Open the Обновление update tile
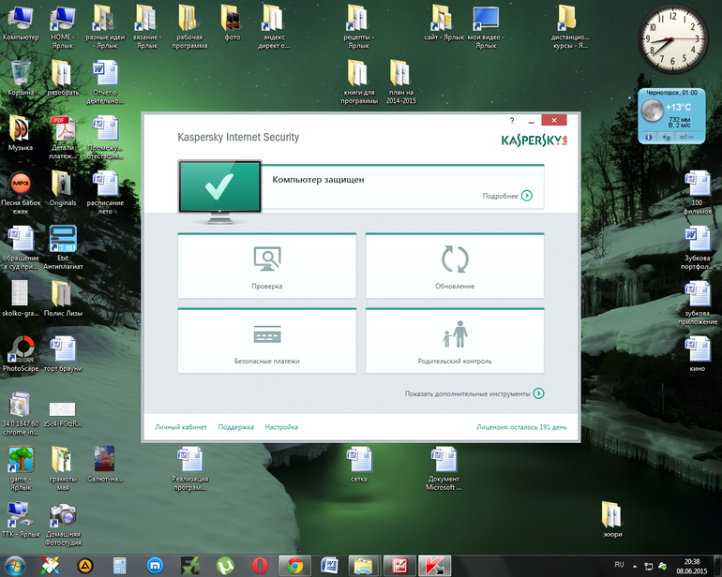This screenshot has height=577, width=722. tap(455, 266)
